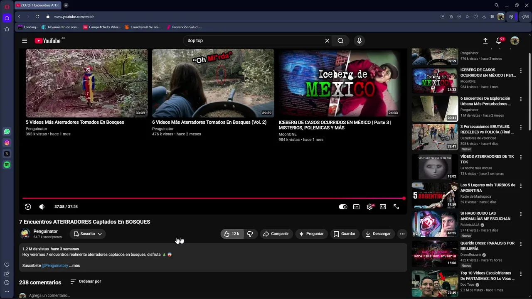This screenshot has height=299, width=532.
Task: Open Instagram in Opera sidebar
Action: tap(7, 143)
